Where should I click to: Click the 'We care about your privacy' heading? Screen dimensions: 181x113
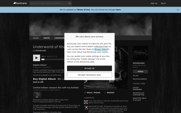(90, 36)
